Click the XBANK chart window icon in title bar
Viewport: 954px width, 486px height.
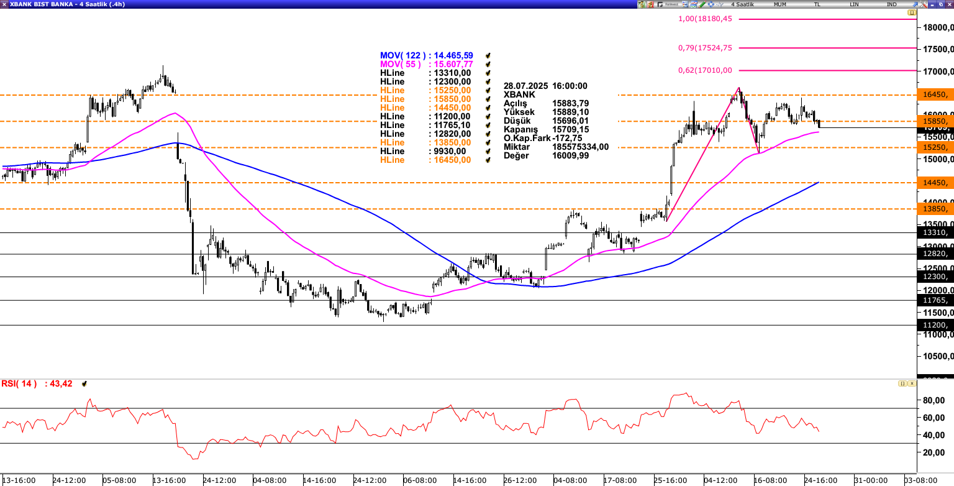(x=4, y=4)
